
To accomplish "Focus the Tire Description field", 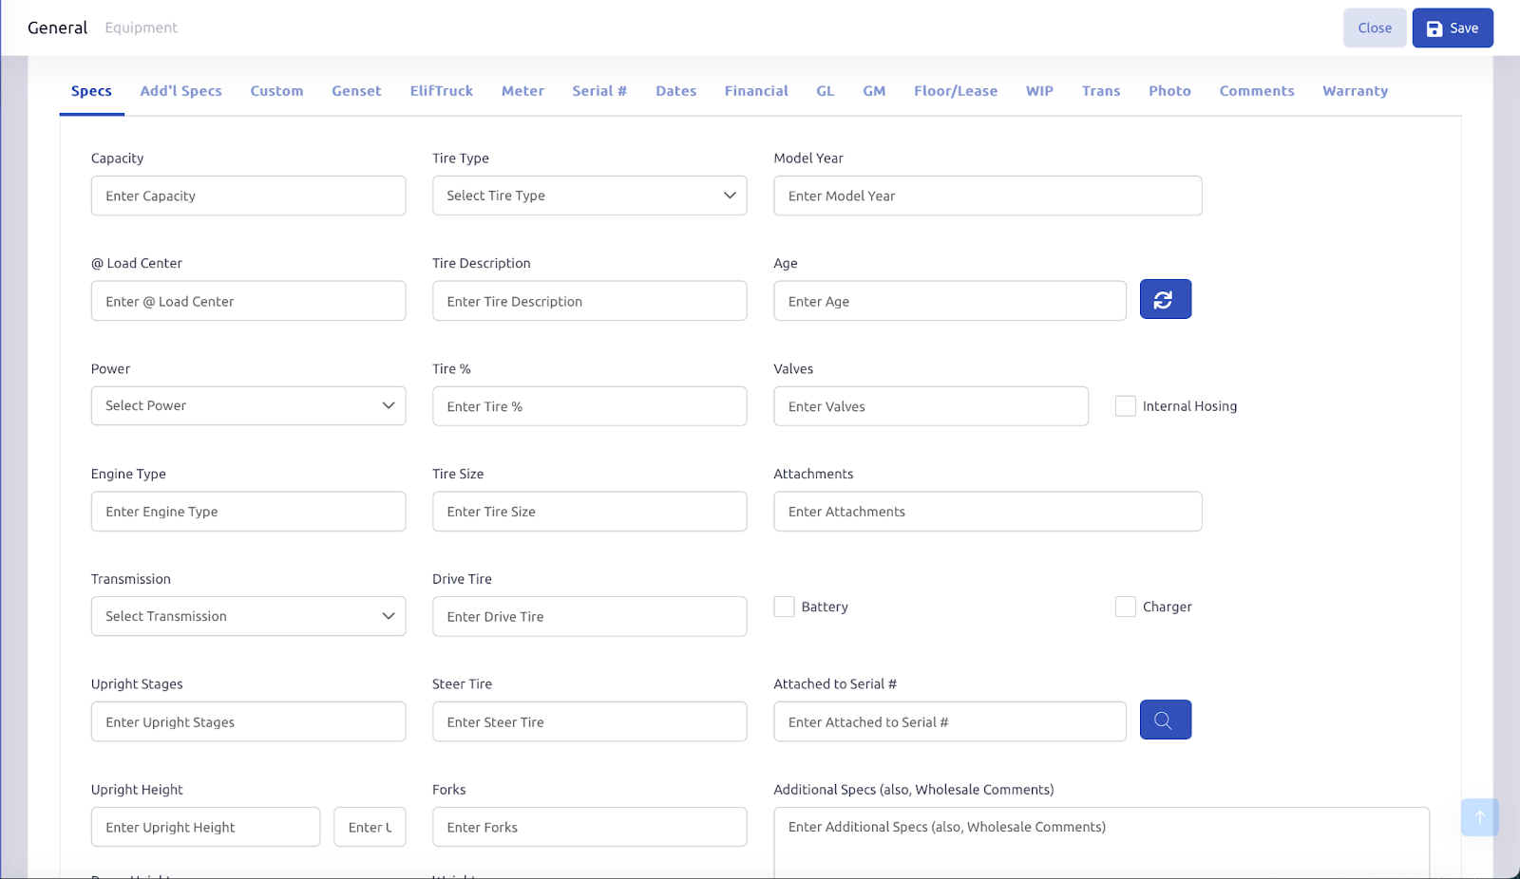I will (590, 301).
